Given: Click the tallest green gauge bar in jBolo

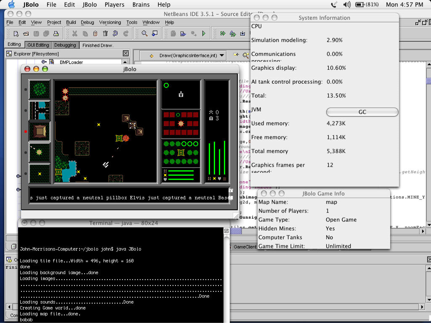Looking at the screenshot, I should 225,157.
